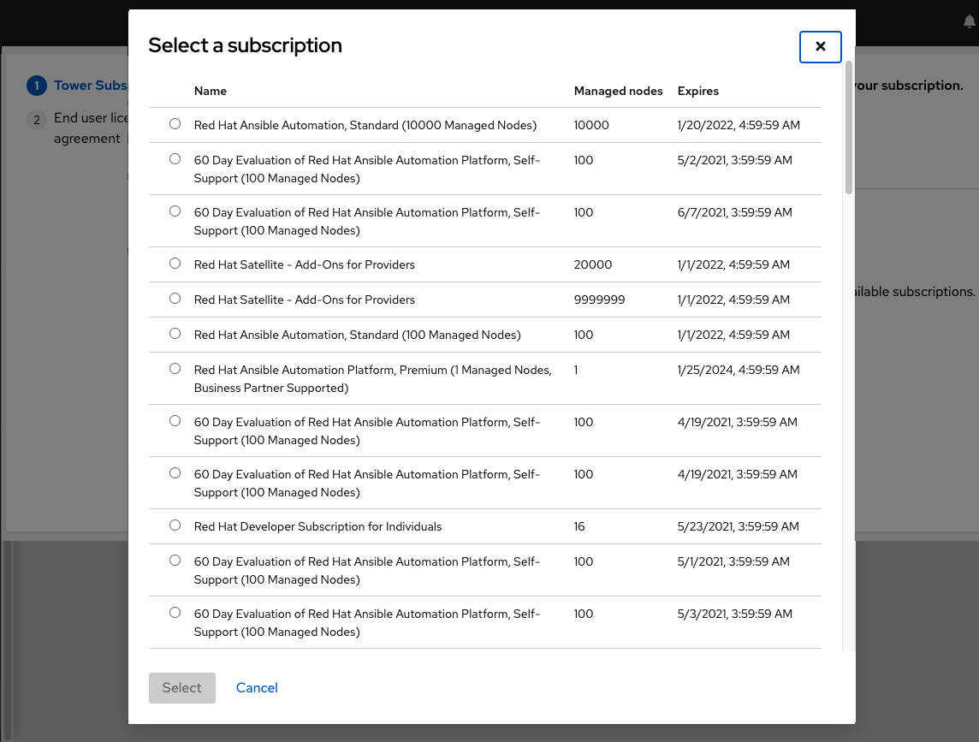The width and height of the screenshot is (979, 742).
Task: Click the Satellite Add-Ons name in the 20000 row
Action: [304, 264]
